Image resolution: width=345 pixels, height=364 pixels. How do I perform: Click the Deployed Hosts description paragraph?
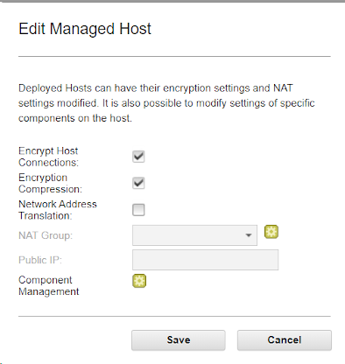[x=166, y=103]
